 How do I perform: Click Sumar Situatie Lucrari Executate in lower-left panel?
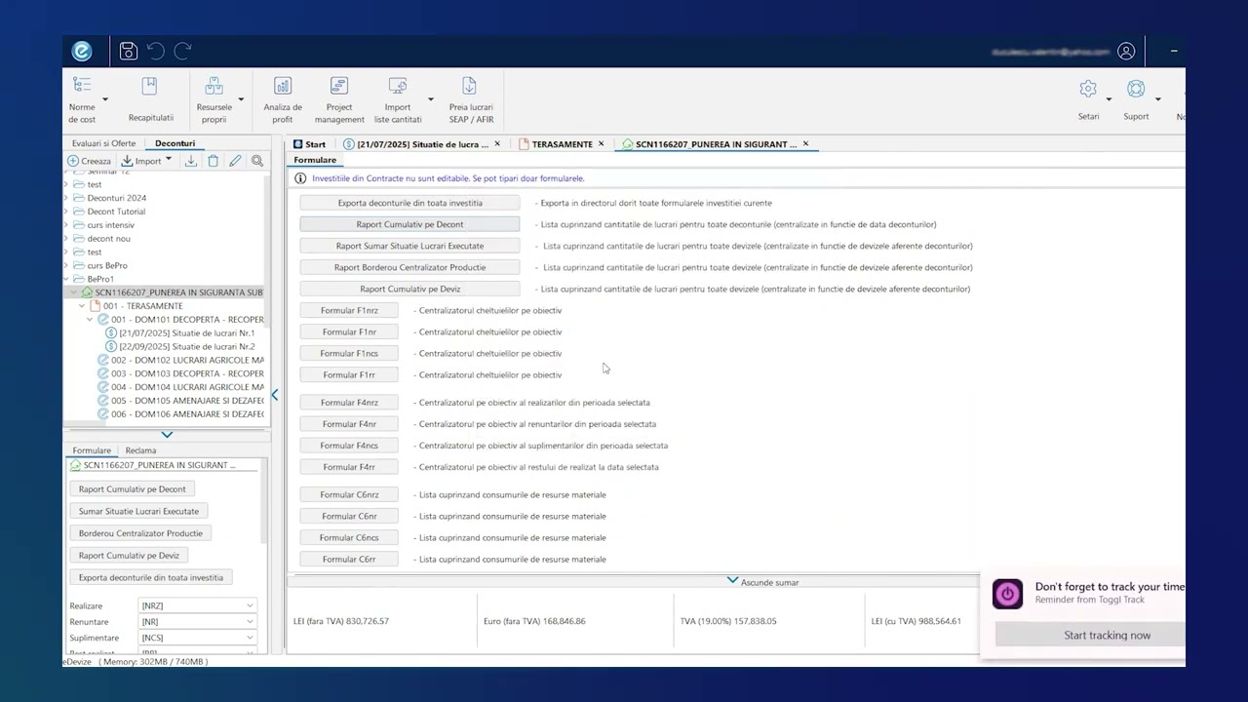tap(138, 511)
